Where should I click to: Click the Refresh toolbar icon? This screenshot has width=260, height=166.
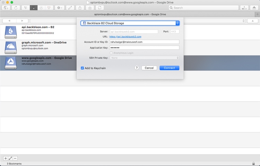[16, 8]
